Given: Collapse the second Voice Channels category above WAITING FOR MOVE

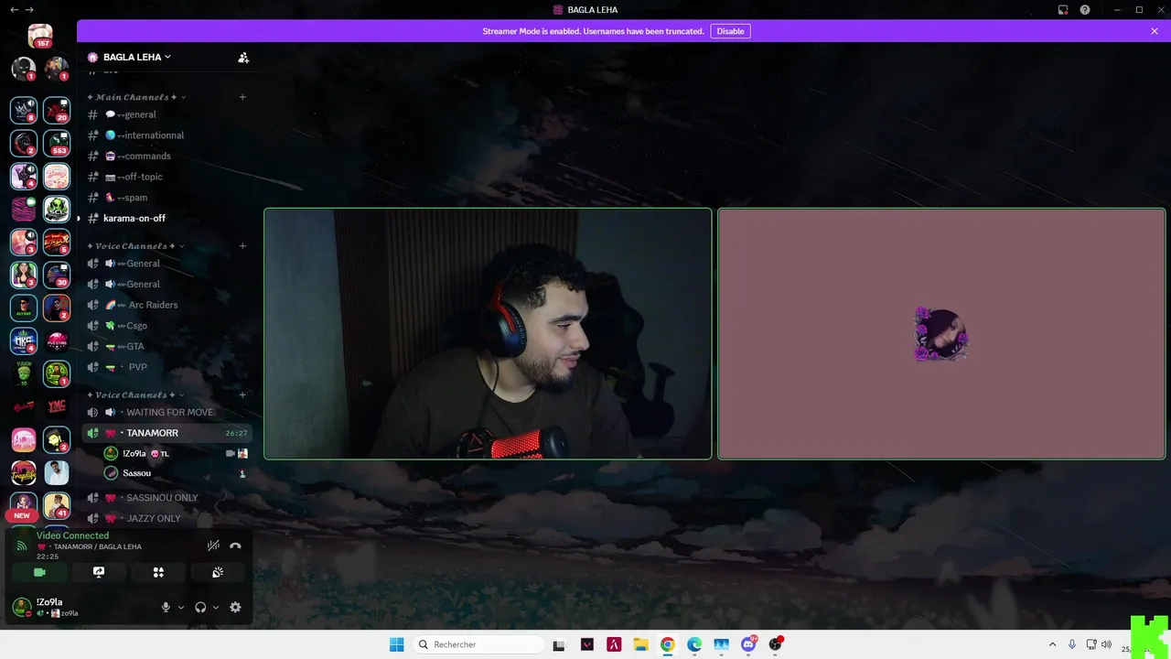Looking at the screenshot, I should 135,395.
